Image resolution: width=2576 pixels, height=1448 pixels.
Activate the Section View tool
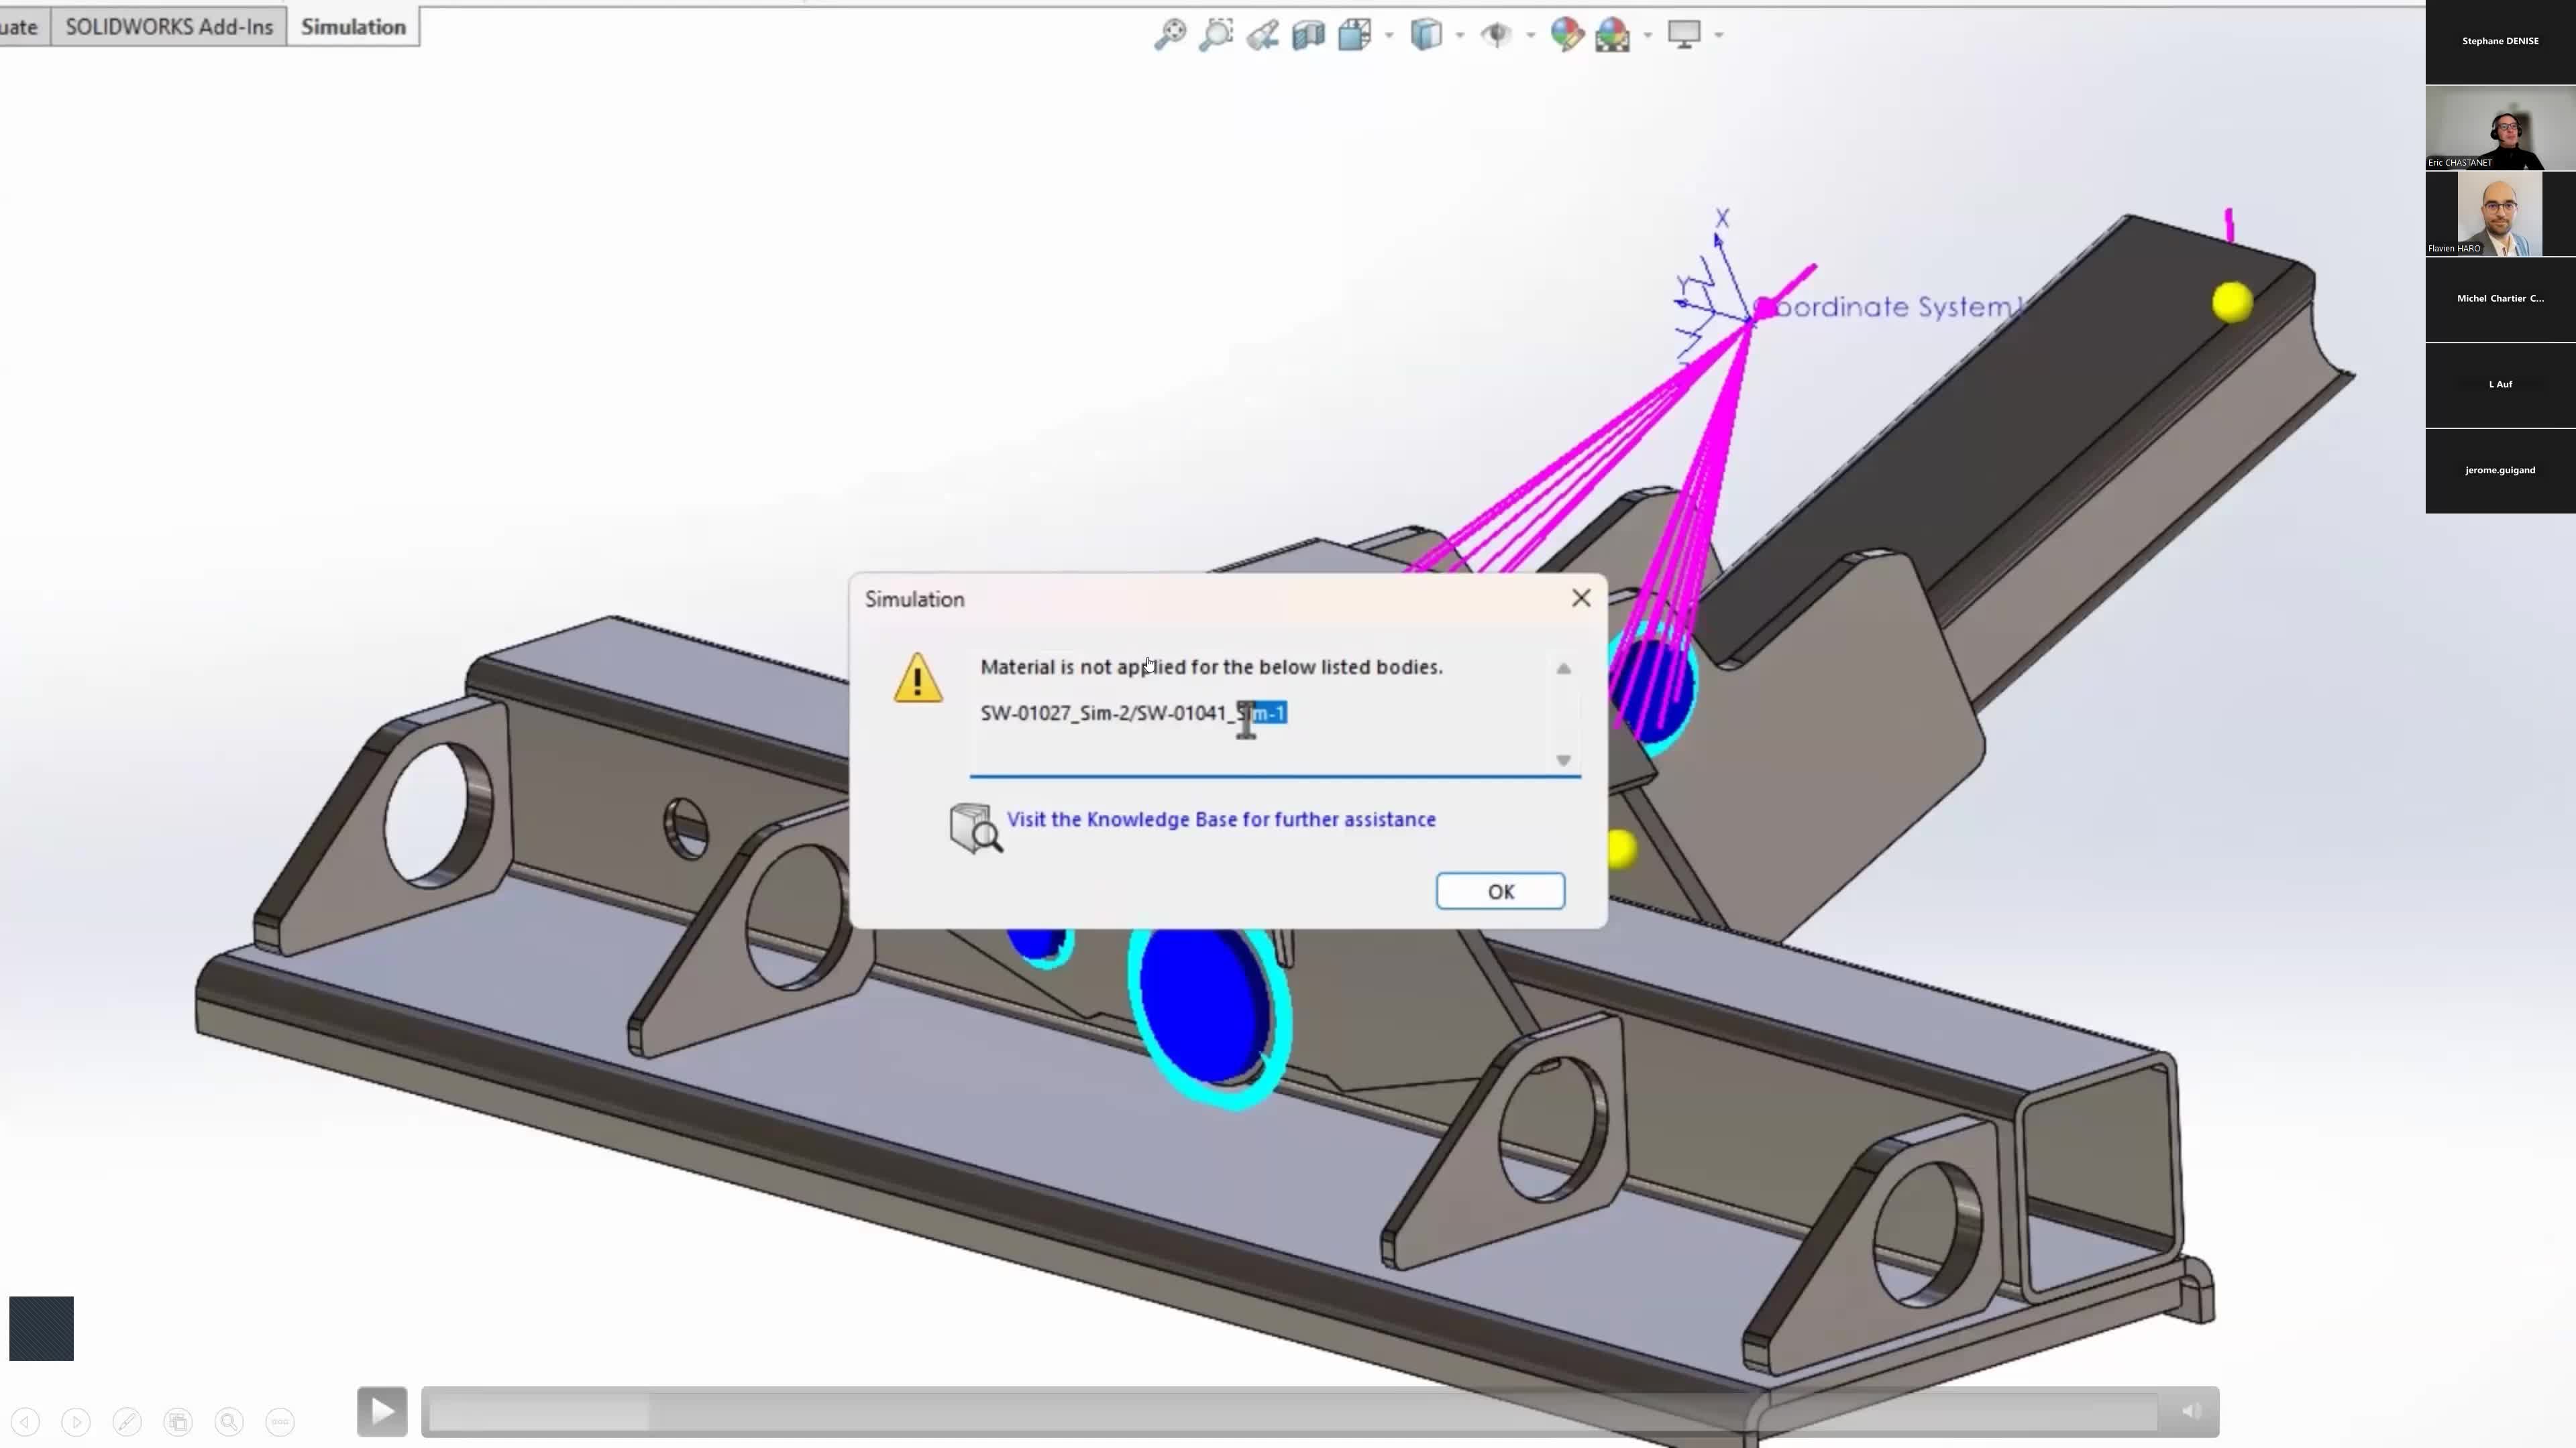click(1308, 35)
